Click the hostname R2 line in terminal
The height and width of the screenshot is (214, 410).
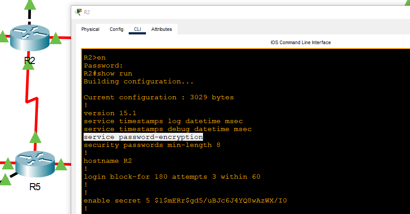click(x=107, y=161)
